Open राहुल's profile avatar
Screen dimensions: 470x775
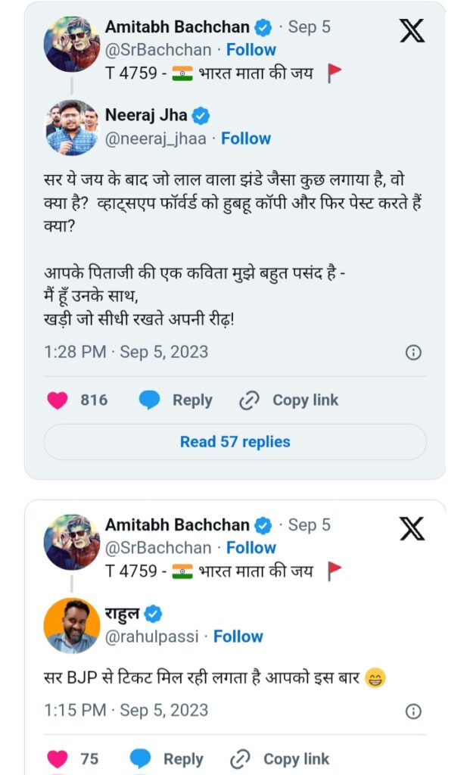72,625
